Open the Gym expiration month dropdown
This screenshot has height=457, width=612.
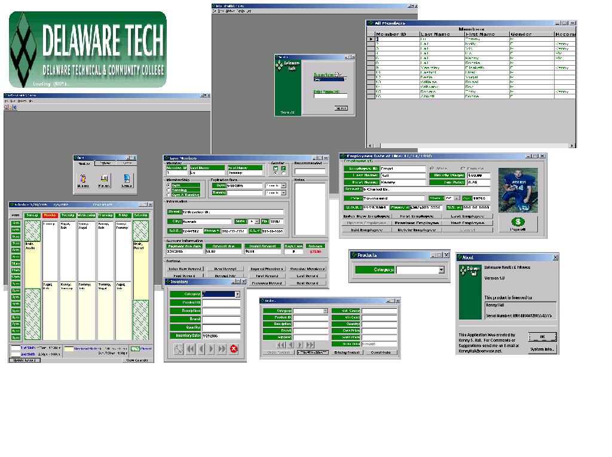pyautogui.click(x=283, y=186)
